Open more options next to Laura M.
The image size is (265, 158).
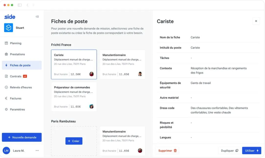click(x=37, y=151)
